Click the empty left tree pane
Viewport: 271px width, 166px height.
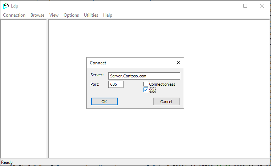point(24,87)
